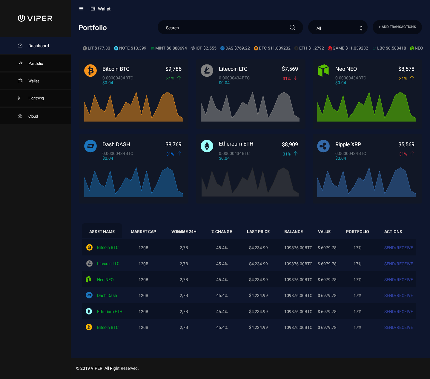Click the $9,786 Bitcoin card price
This screenshot has height=379, width=430.
173,69
